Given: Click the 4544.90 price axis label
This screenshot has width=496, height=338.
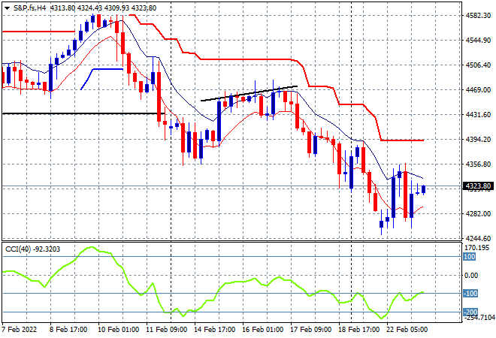Looking at the screenshot, I should pos(478,40).
